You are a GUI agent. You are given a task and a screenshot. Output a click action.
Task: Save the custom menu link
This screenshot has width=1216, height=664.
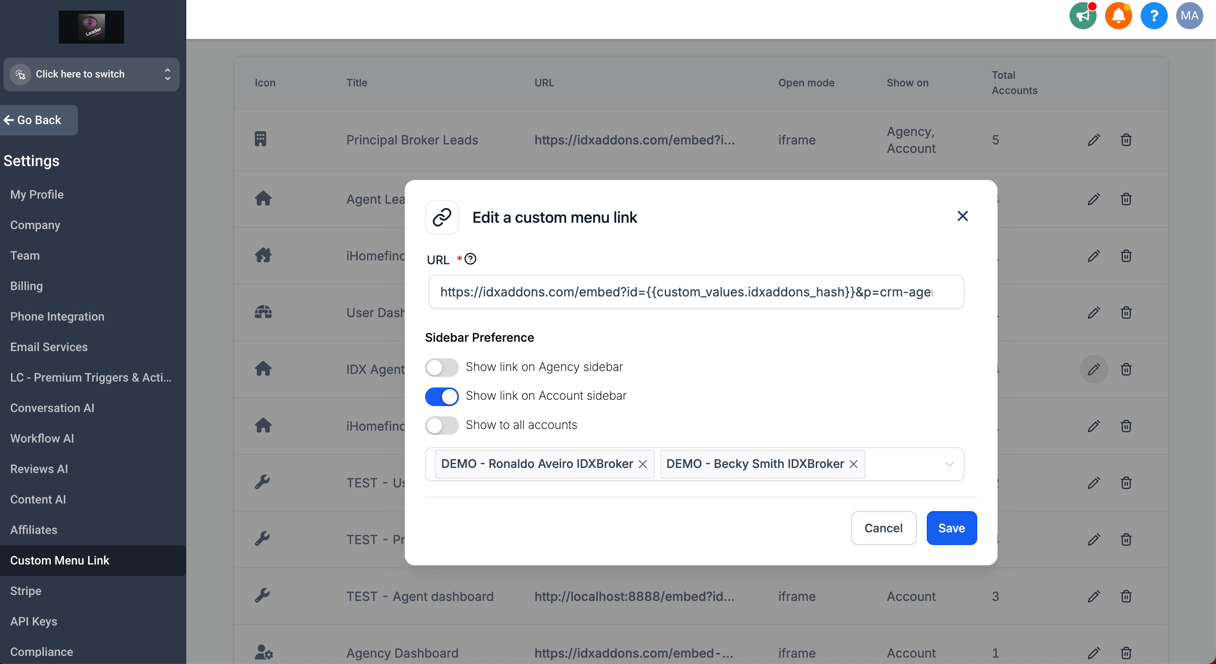click(951, 528)
